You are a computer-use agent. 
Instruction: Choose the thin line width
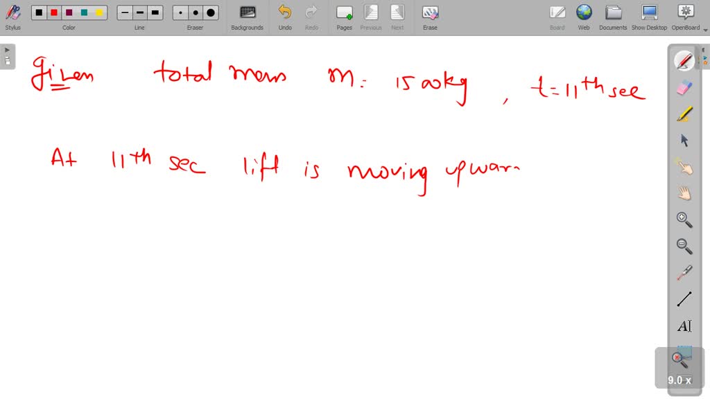click(x=125, y=12)
